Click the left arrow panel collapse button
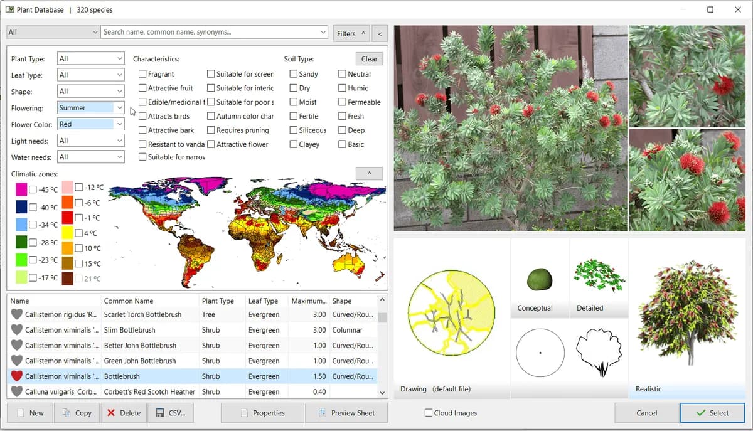 (379, 33)
